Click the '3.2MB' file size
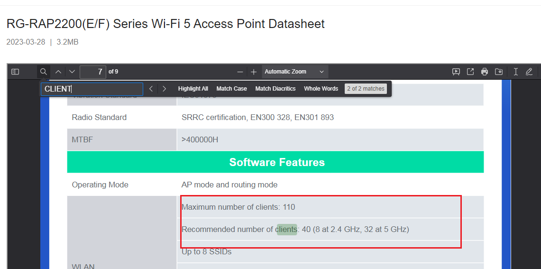The image size is (541, 269). coord(68,42)
